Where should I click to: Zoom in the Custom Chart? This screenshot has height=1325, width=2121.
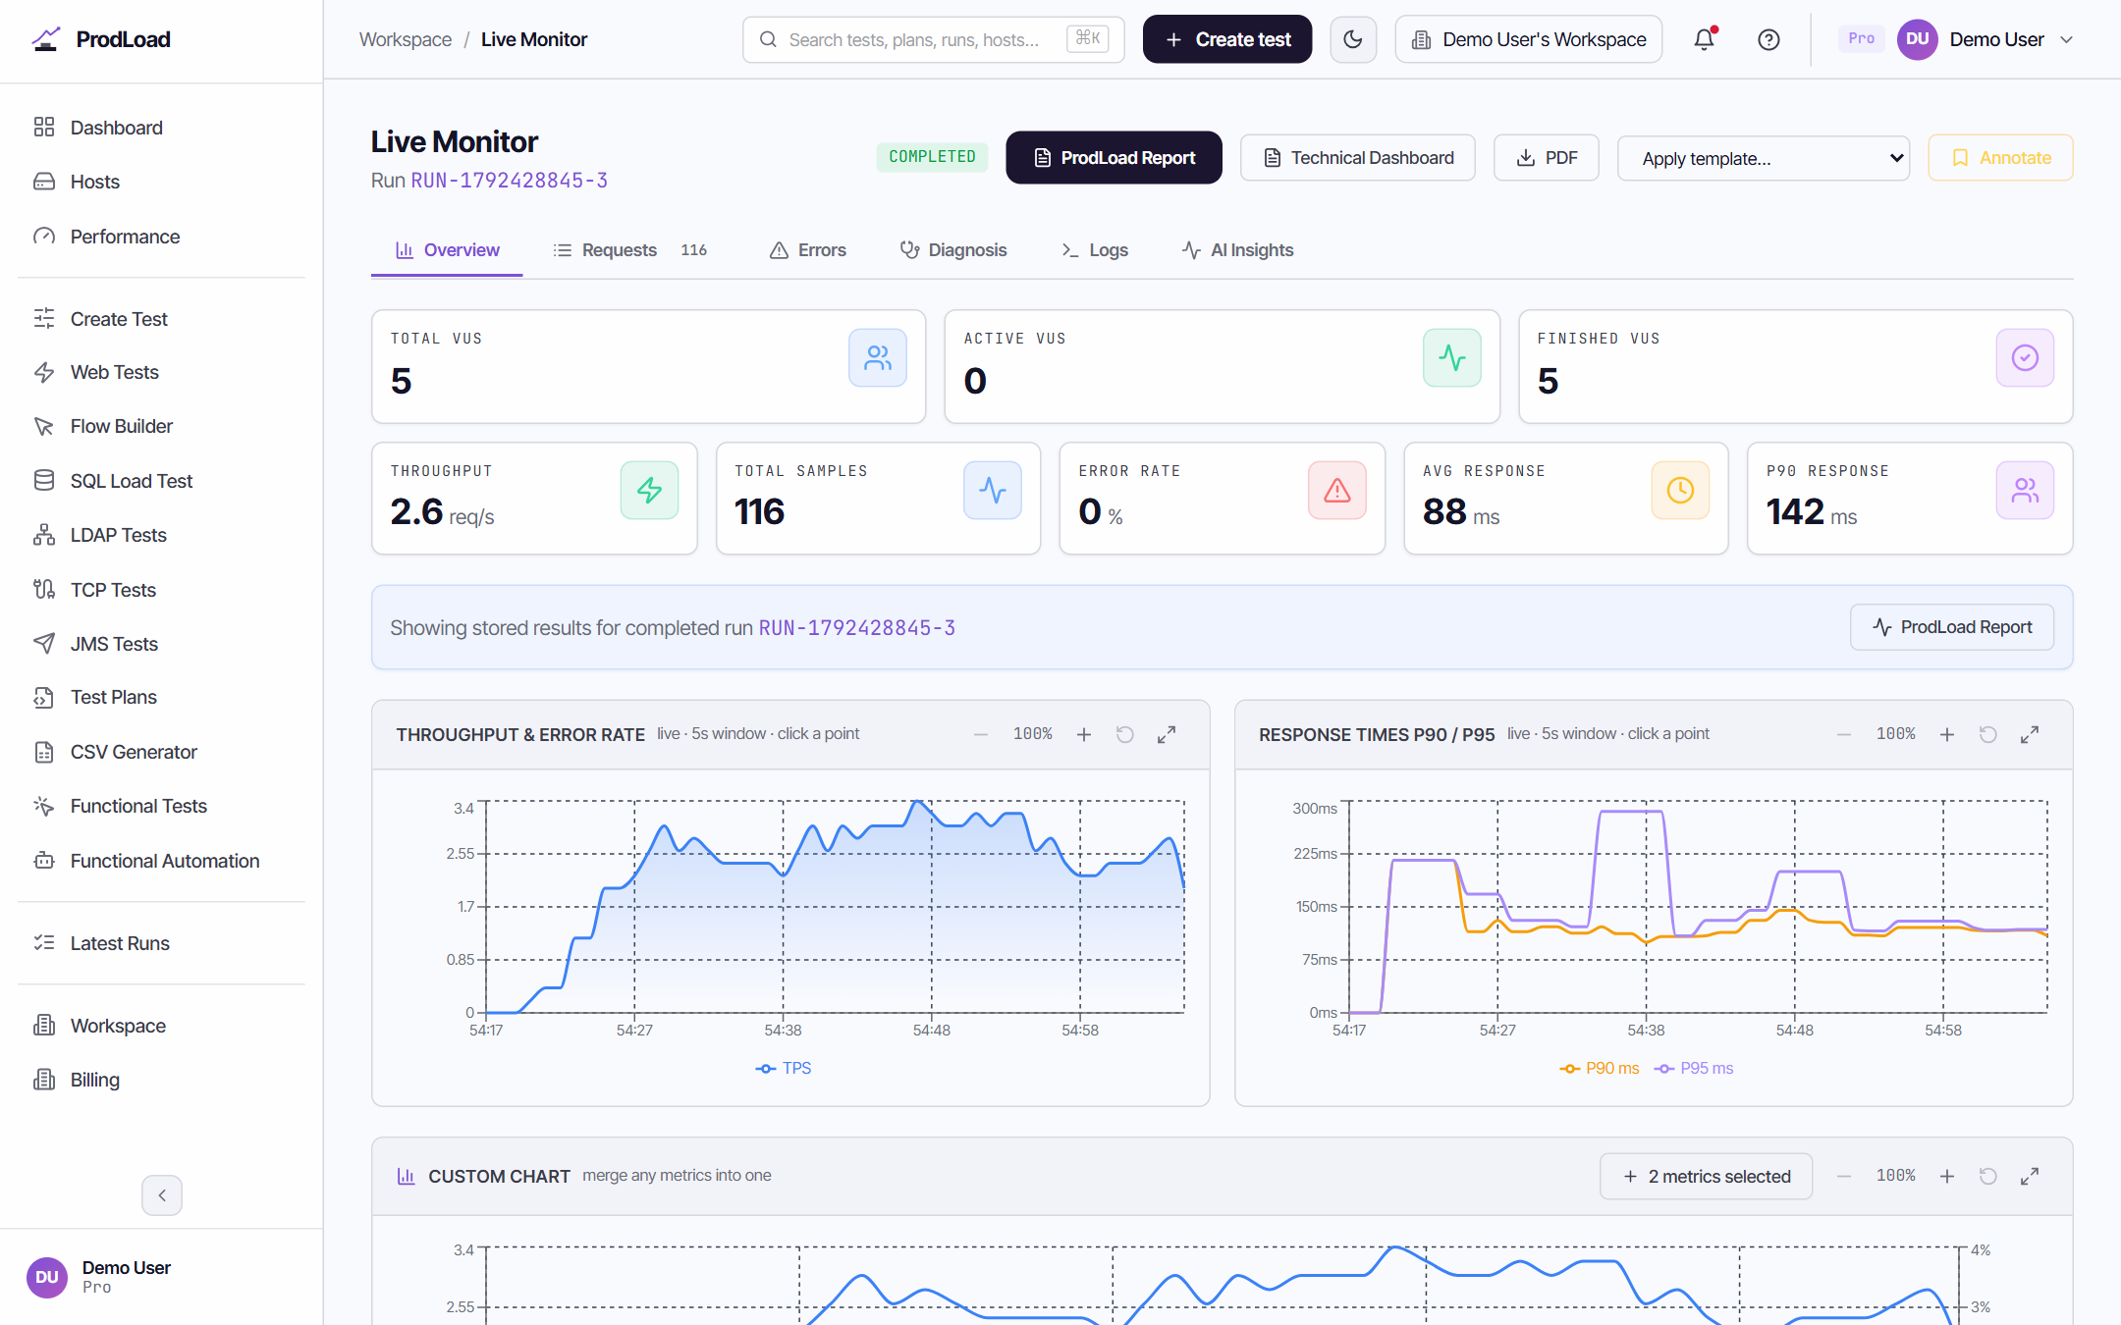click(x=1947, y=1176)
